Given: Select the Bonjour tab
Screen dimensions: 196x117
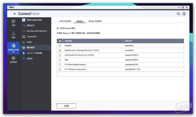Looking at the screenshot, I should tap(80, 21).
